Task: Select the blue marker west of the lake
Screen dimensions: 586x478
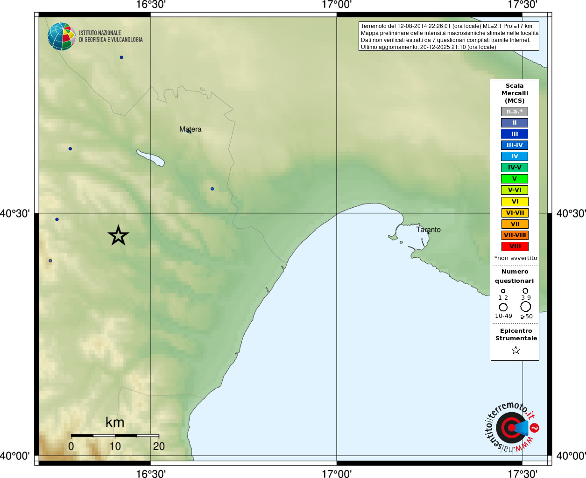Action: [x=70, y=149]
